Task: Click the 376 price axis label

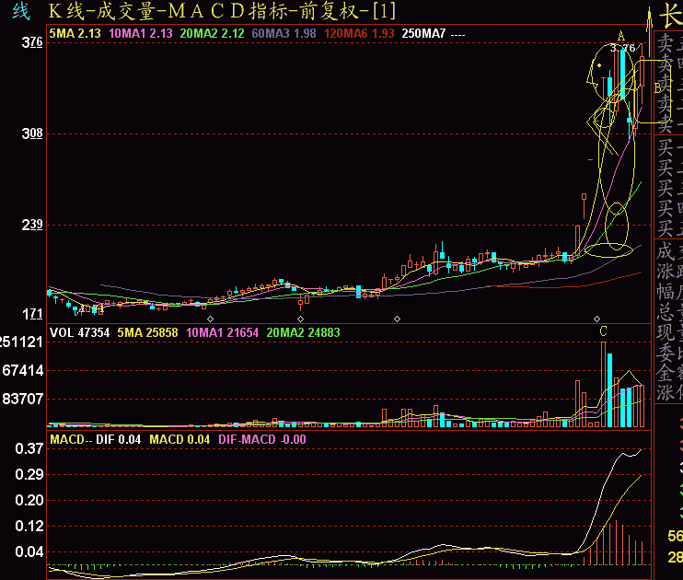Action: 33,42
